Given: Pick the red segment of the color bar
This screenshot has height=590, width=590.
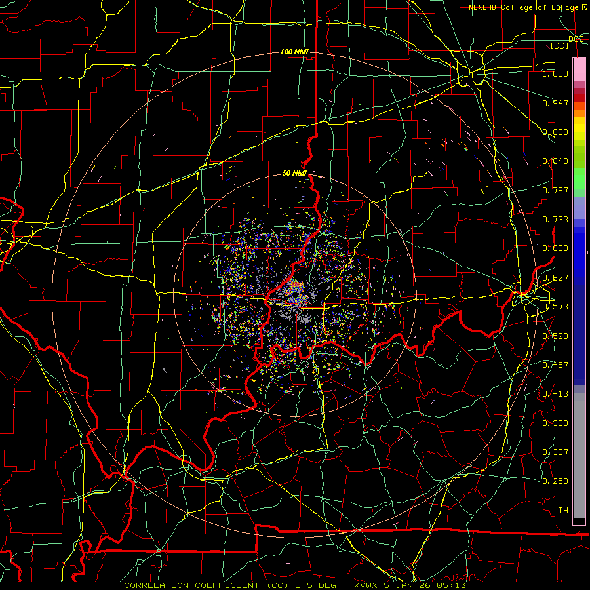Looking at the screenshot, I should pyautogui.click(x=579, y=98).
